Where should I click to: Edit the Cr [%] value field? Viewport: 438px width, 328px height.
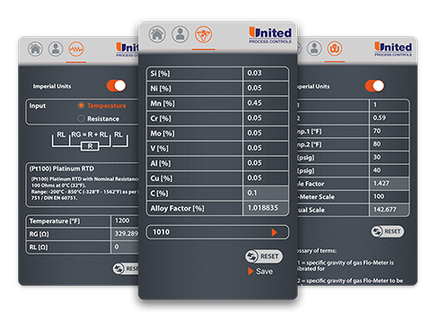pyautogui.click(x=266, y=118)
